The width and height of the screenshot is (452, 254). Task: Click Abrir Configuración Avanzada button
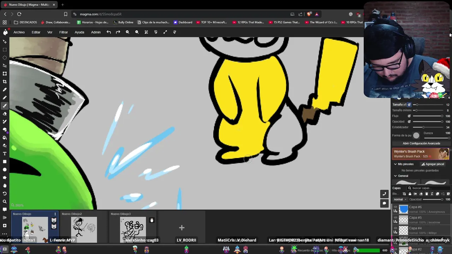[421, 144]
